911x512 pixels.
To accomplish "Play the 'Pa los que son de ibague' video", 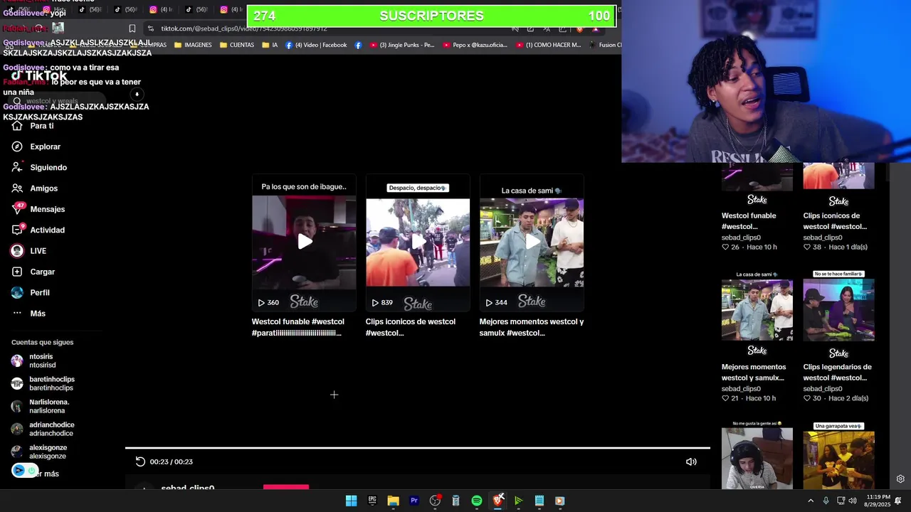I will pyautogui.click(x=304, y=242).
